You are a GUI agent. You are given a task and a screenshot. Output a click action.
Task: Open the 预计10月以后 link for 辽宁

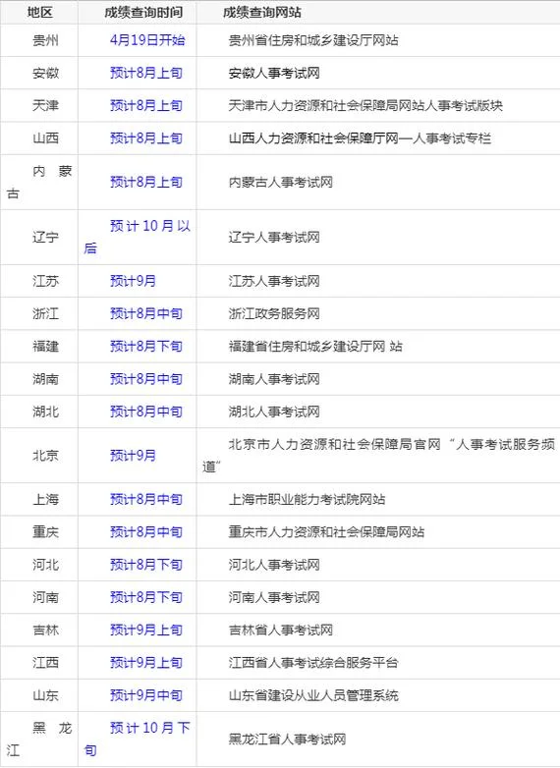pos(138,238)
